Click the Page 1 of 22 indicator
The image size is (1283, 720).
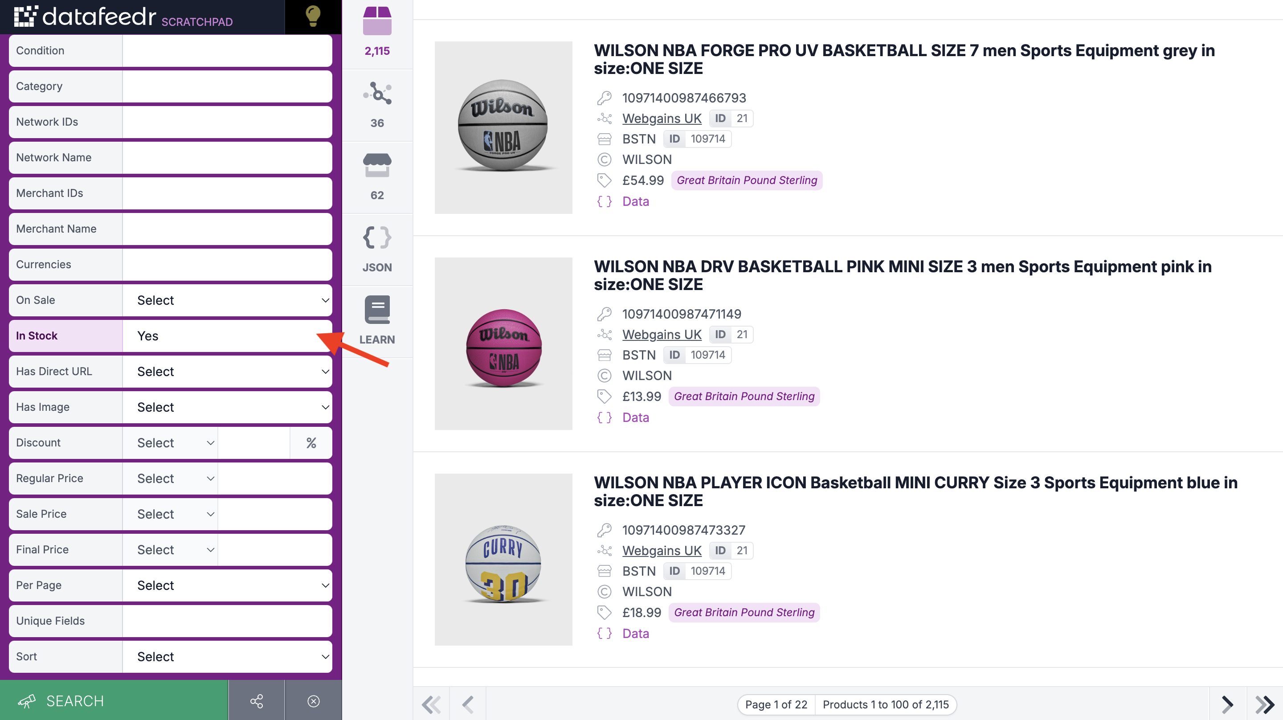point(776,704)
